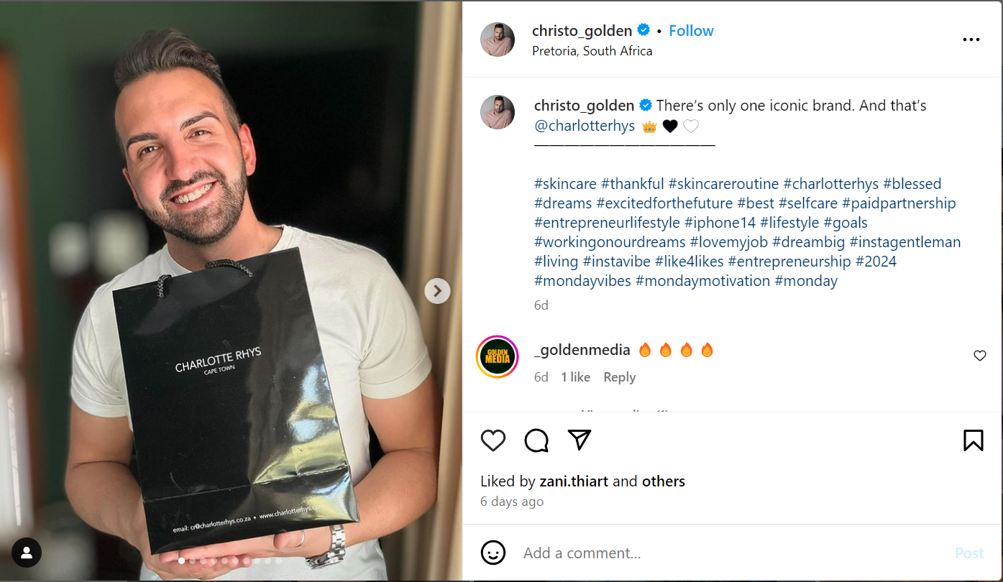The image size is (1003, 582).
Task: Open the emoji picker smiley icon
Action: coord(493,553)
